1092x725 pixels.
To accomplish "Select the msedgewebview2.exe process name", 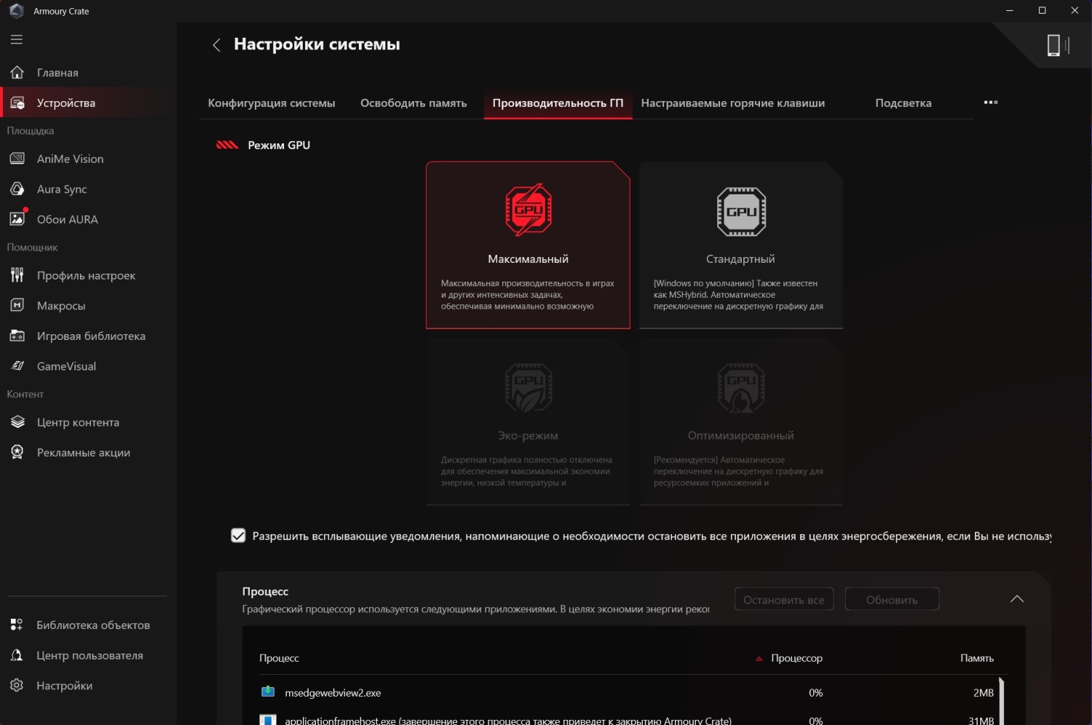I will pos(333,693).
